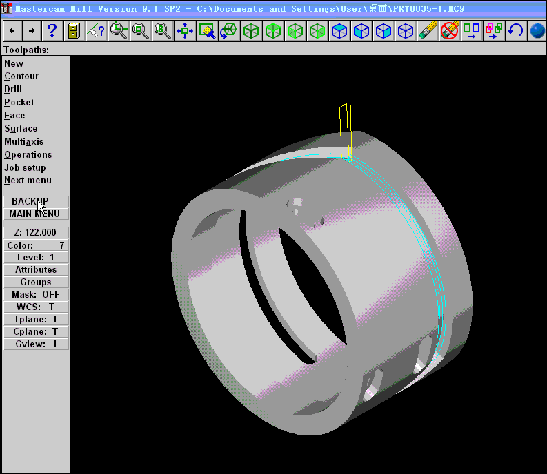This screenshot has width=547, height=474.
Task: Open Multiaxis toolpath menu
Action: (x=24, y=141)
